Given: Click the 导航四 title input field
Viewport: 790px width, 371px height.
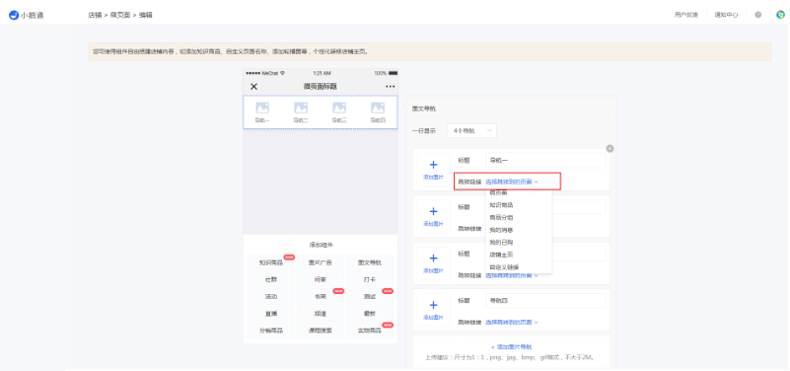Looking at the screenshot, I should (545, 301).
